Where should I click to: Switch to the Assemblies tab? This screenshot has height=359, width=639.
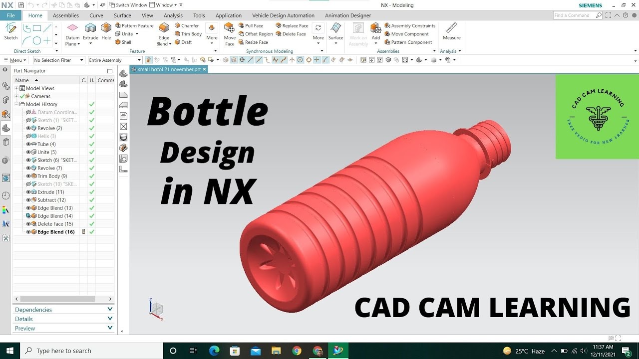click(x=66, y=15)
